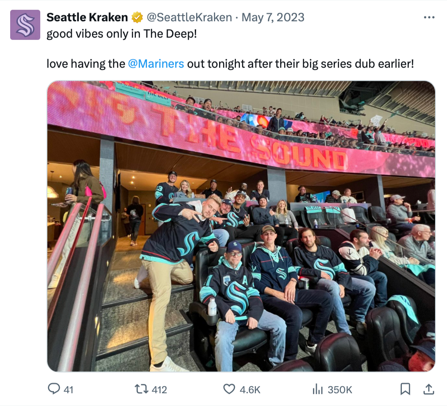Open the view analytics bar-chart icon
This screenshot has width=447, height=406.
(318, 389)
